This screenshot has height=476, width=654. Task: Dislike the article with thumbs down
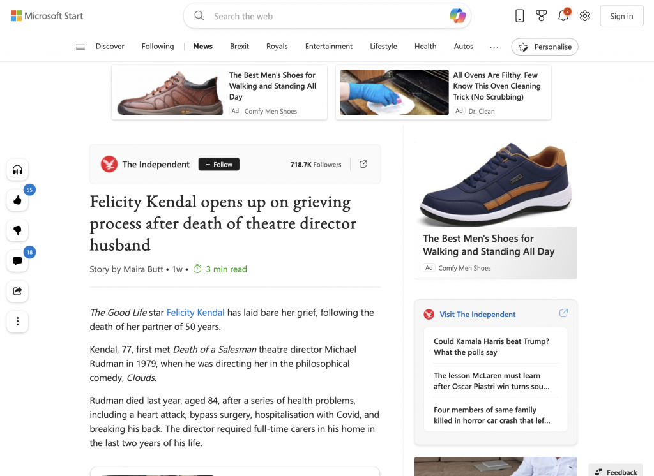tap(17, 230)
